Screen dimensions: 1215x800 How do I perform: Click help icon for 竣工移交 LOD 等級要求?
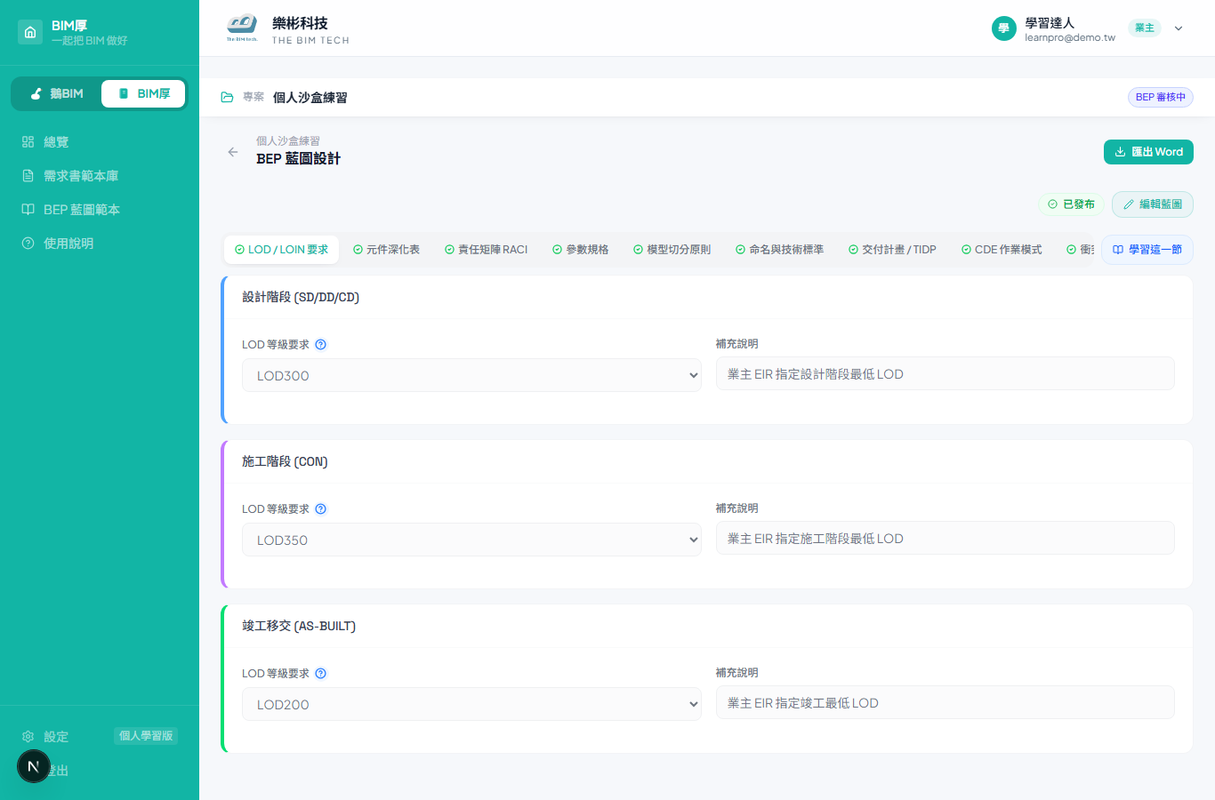point(321,674)
